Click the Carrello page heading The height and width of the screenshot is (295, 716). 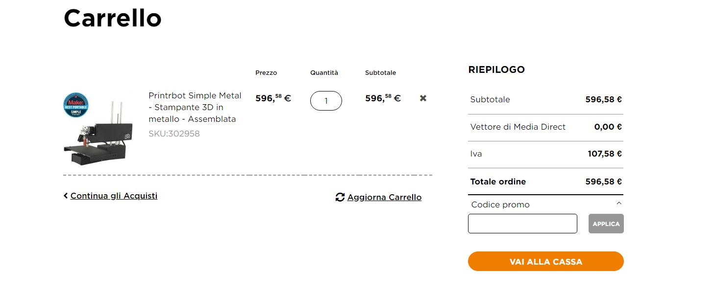click(113, 18)
